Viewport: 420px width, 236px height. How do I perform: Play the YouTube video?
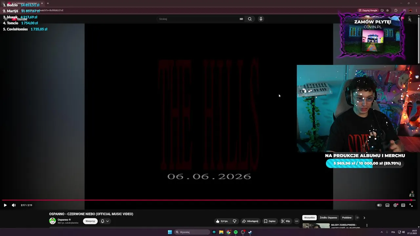[x=5, y=205]
